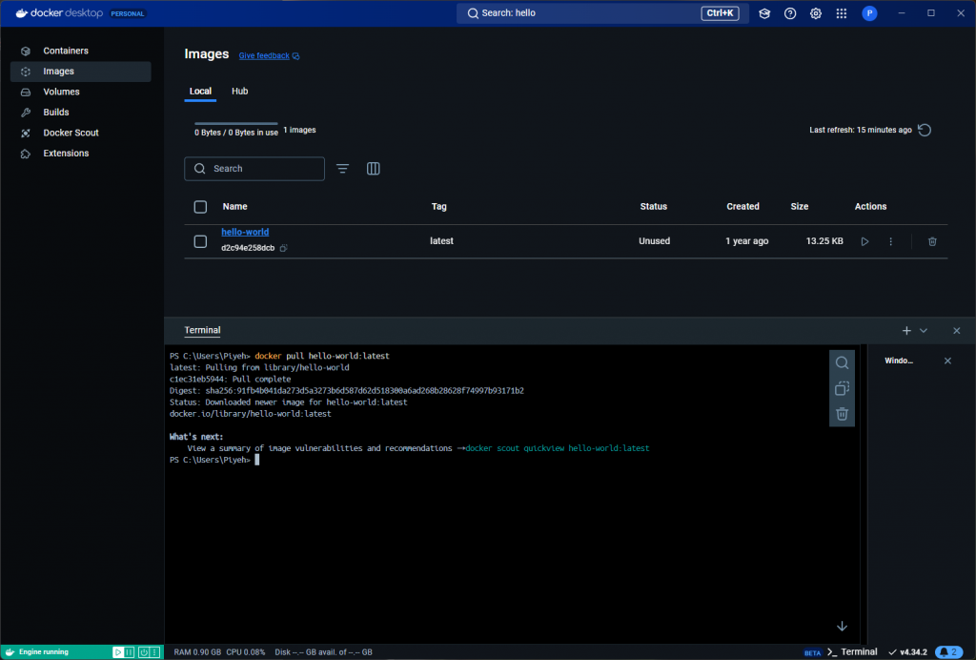Open the notifications bell with 2
Viewport: 976px width, 660px height.
point(949,652)
